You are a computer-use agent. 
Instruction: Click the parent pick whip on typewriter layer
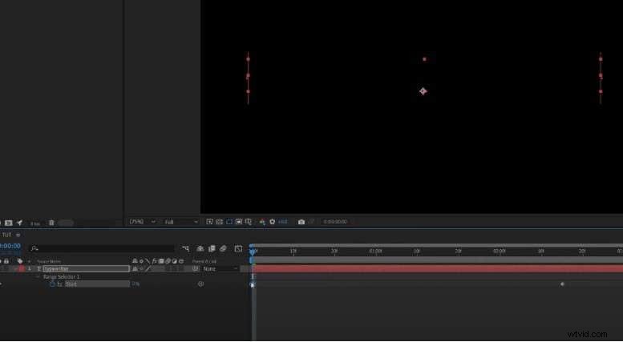click(195, 268)
